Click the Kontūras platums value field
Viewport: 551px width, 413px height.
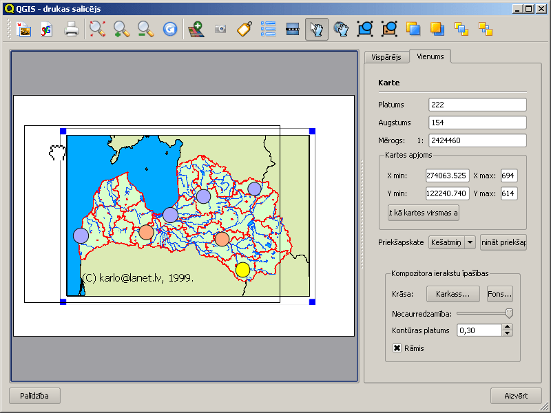coord(479,330)
